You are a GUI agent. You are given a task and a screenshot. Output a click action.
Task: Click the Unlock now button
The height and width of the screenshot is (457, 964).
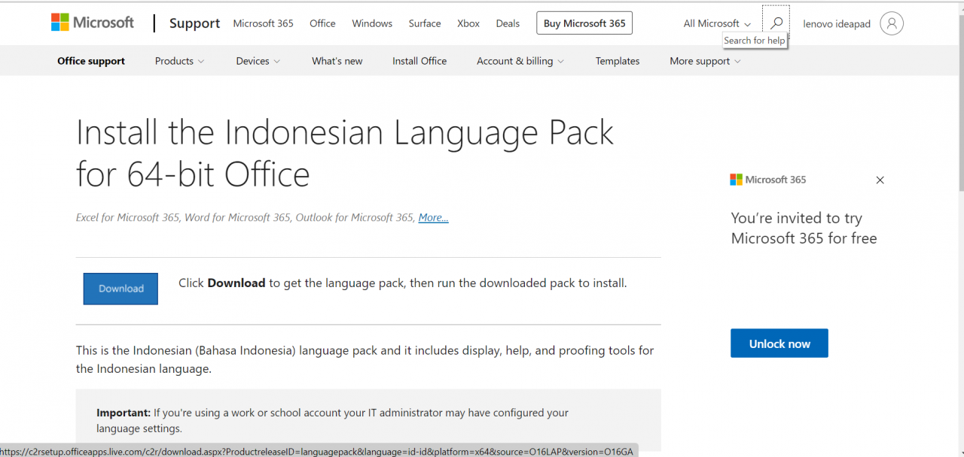(779, 344)
